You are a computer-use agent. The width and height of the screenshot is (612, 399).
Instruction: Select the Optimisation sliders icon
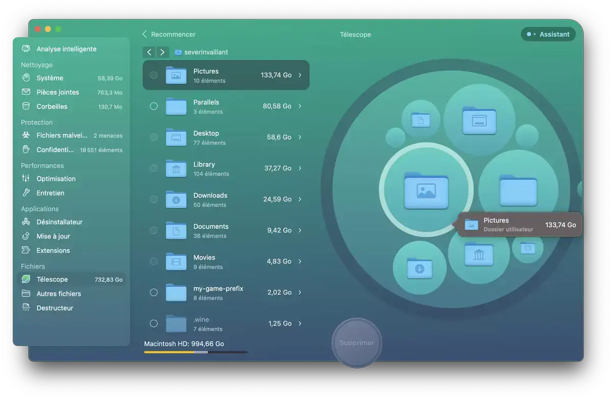26,179
